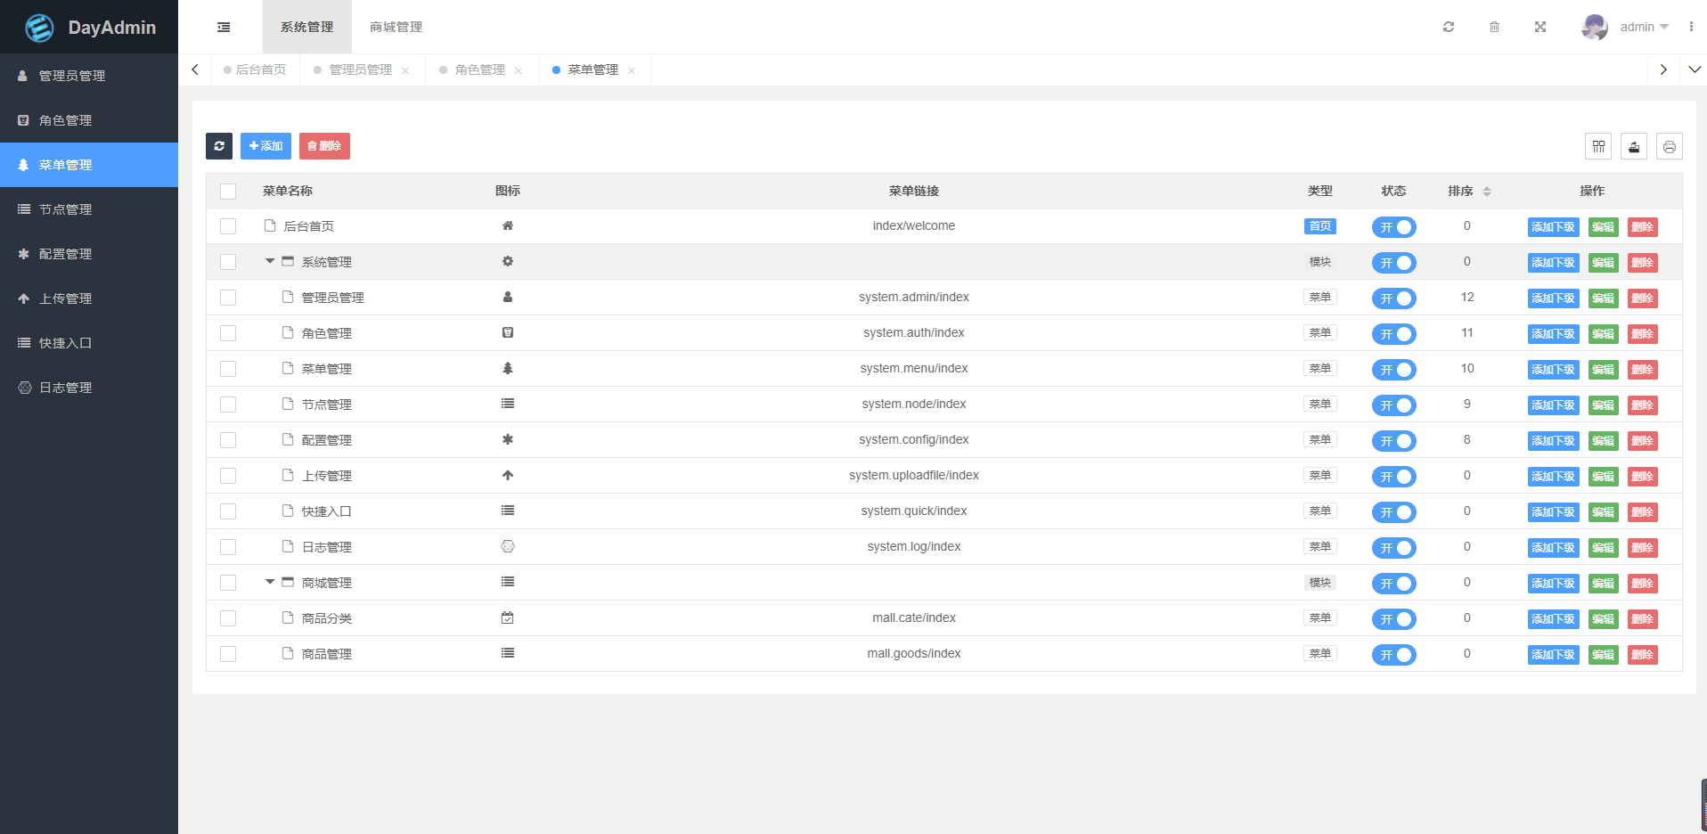Close the 角色管理 tab
1707x834 pixels.
coord(519,70)
